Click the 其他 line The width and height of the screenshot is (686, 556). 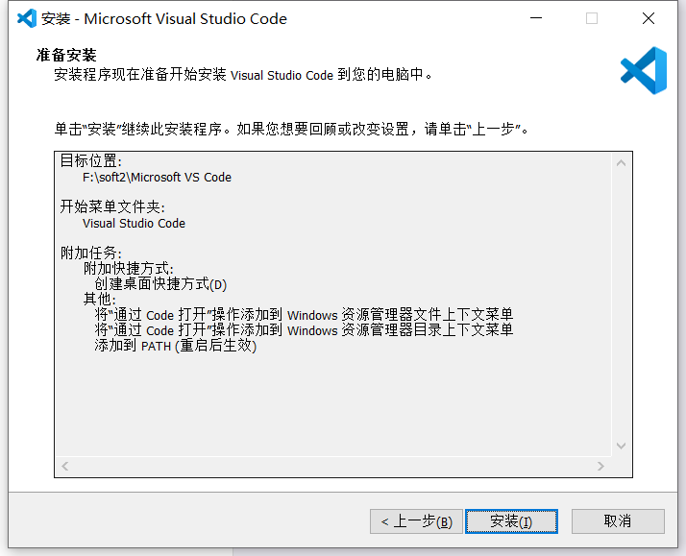tap(100, 300)
